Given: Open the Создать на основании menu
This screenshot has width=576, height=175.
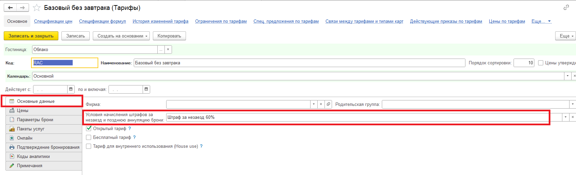Looking at the screenshot, I should pos(121,36).
